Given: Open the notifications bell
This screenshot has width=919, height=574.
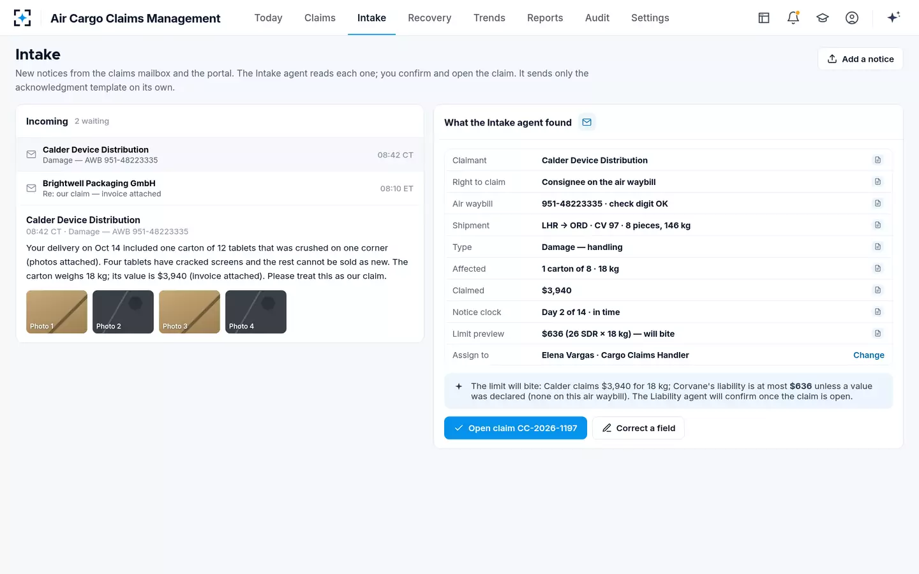Looking at the screenshot, I should pyautogui.click(x=793, y=18).
